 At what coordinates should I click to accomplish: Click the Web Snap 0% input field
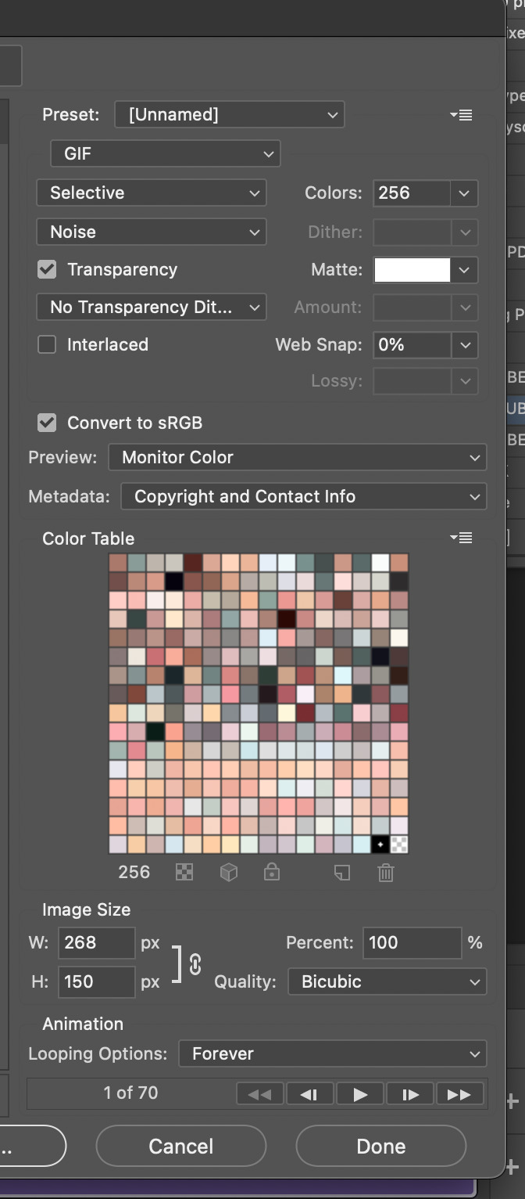pyautogui.click(x=412, y=344)
